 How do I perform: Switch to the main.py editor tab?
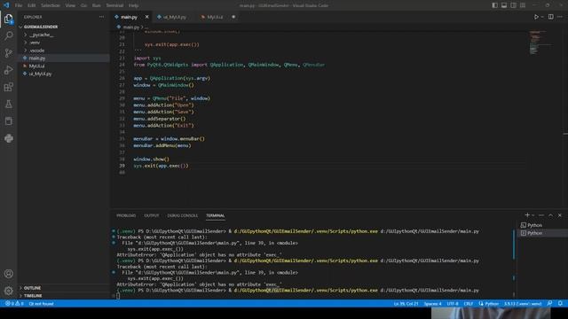(129, 17)
